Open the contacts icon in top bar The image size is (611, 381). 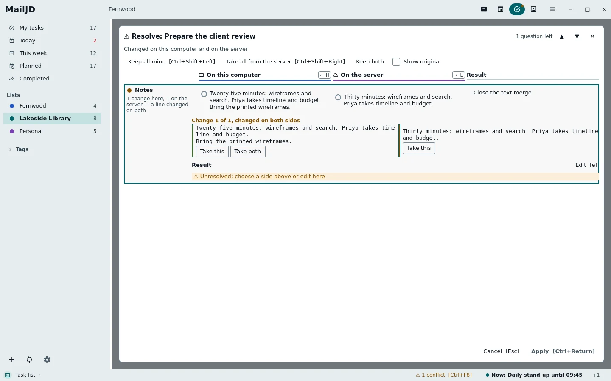534,9
